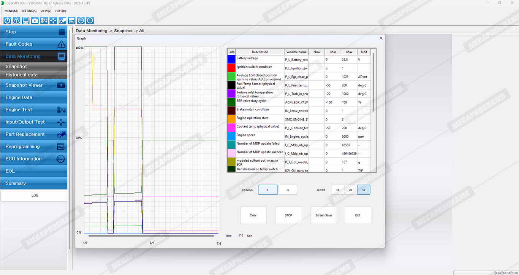Screen dimensions: 519x275
Task: Click the monitor icon in the toolbar
Action: pyautogui.click(x=25, y=21)
